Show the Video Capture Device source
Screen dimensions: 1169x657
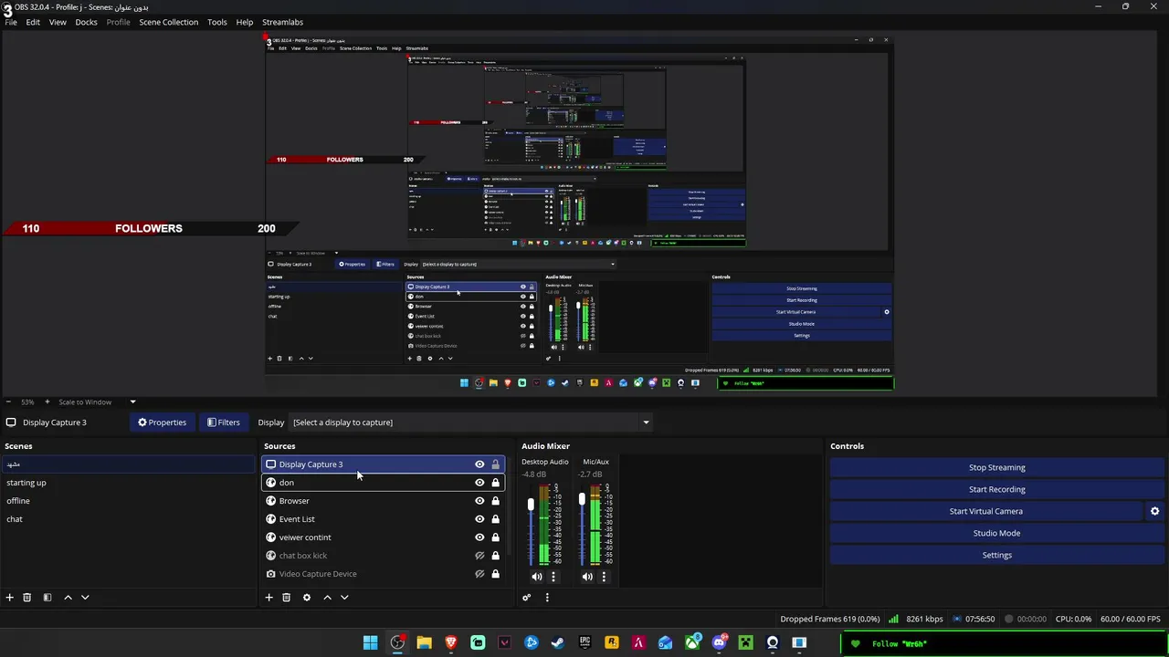[479, 574]
